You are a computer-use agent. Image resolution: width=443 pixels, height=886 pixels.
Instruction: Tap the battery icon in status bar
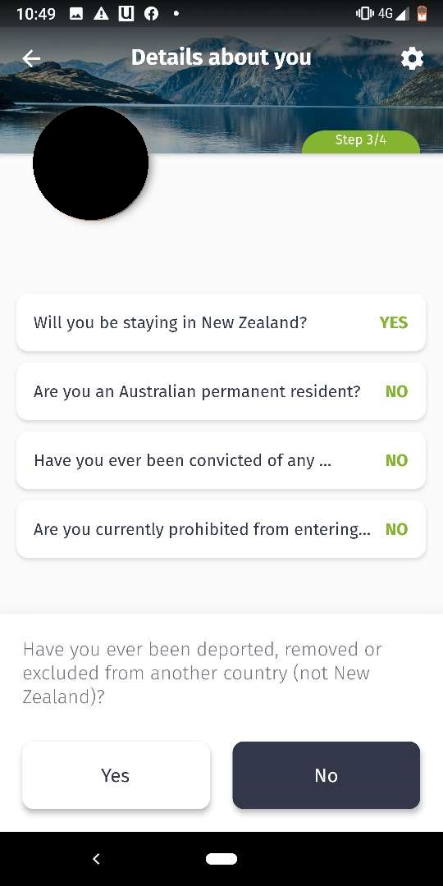pos(422,14)
